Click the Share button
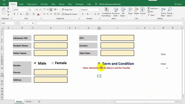 178,4
